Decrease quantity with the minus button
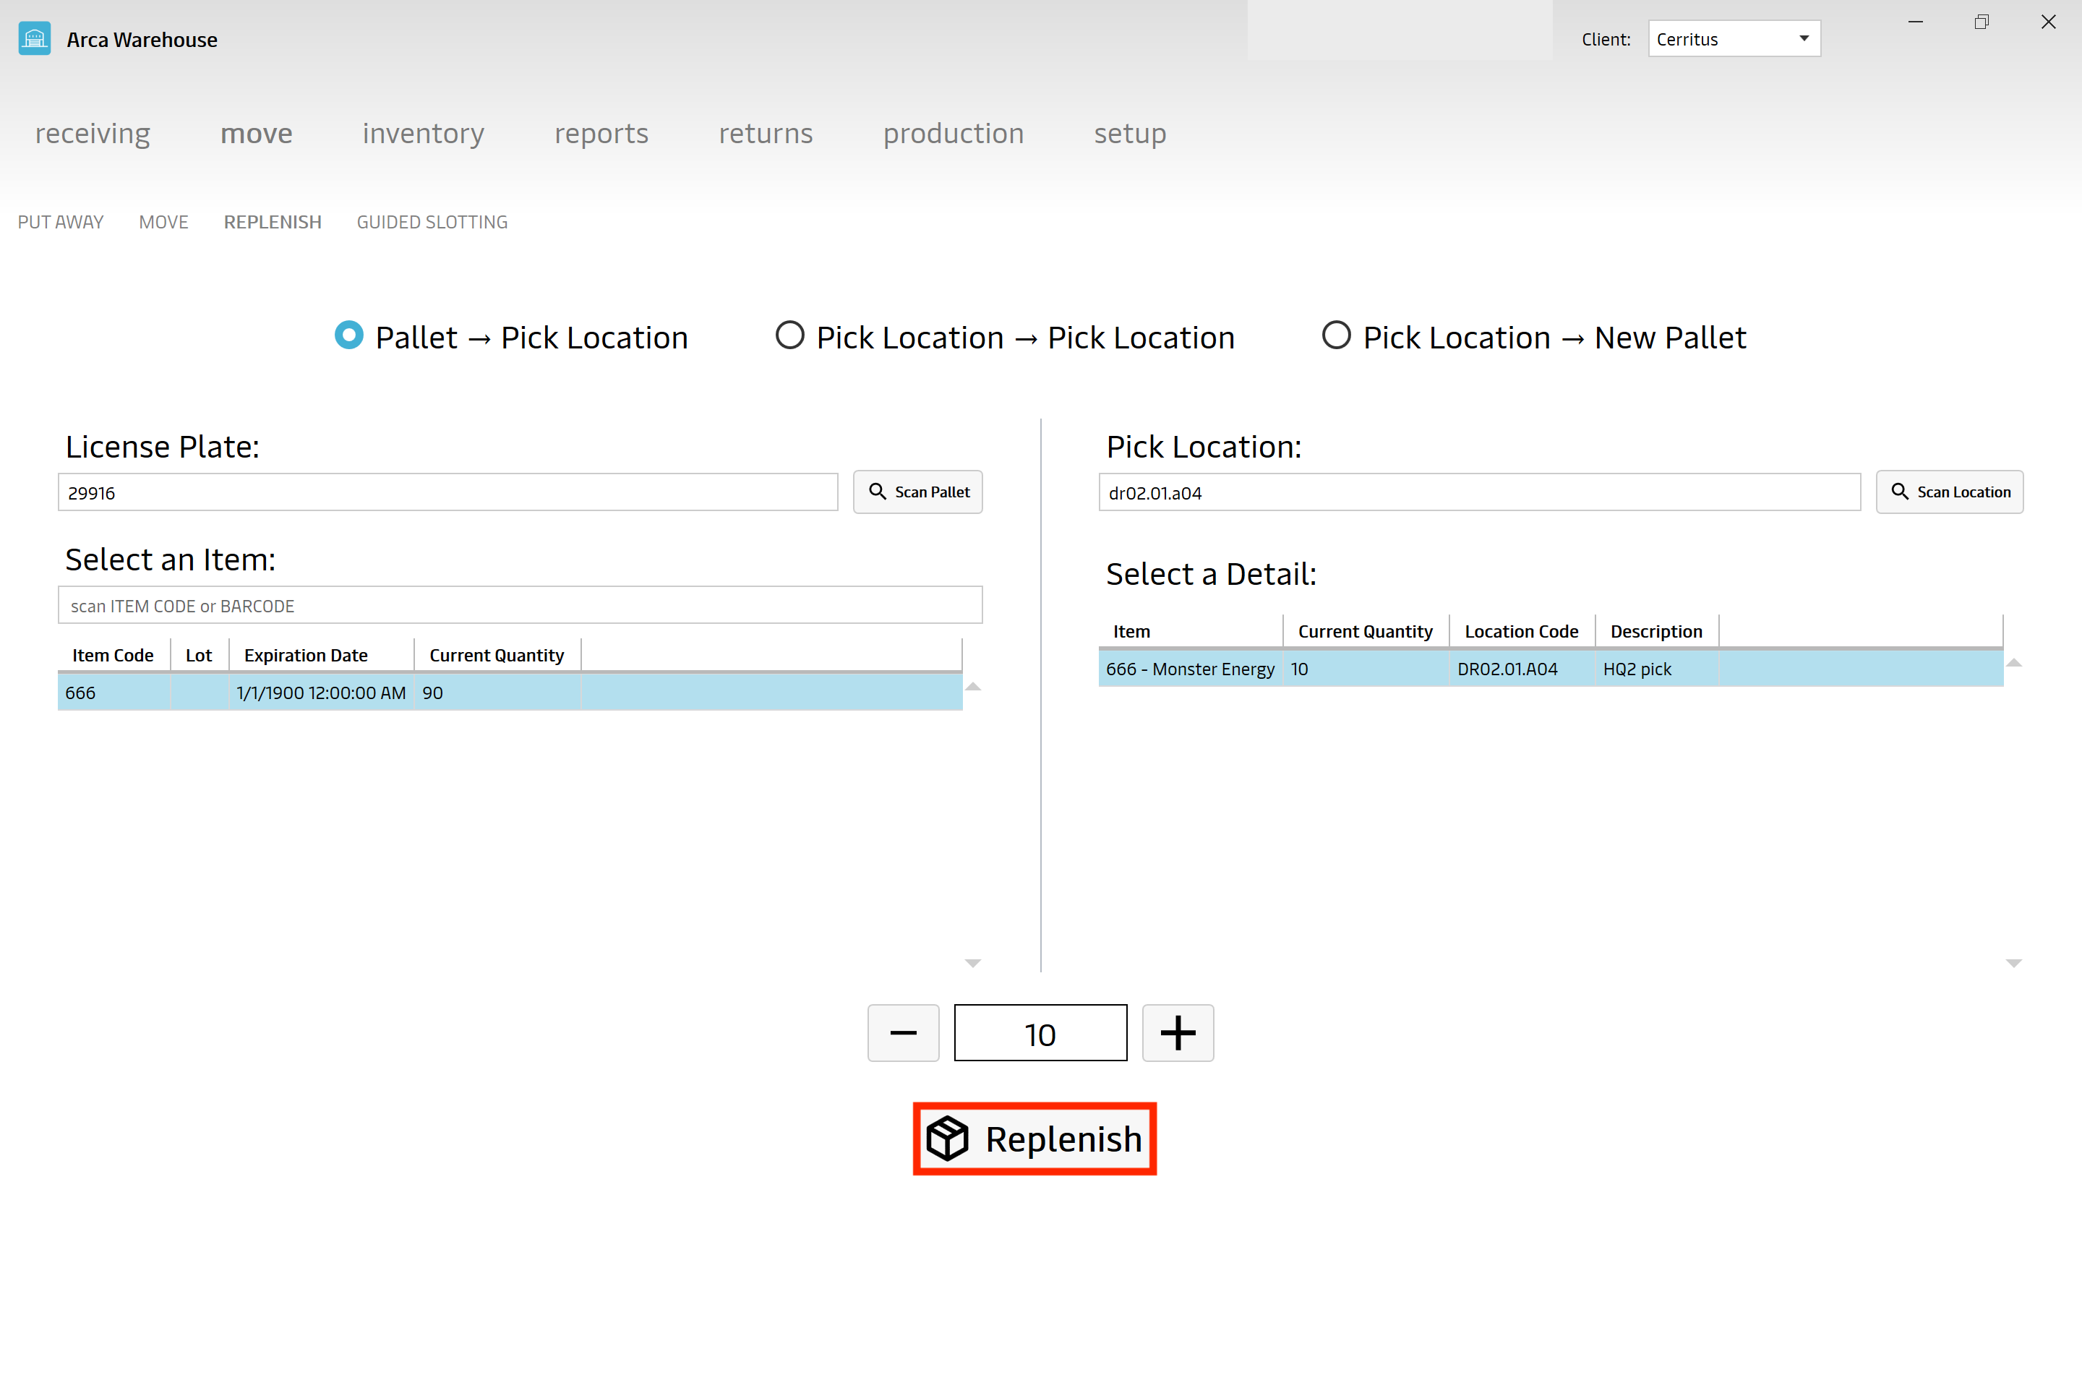This screenshot has height=1388, width=2082. [903, 1033]
